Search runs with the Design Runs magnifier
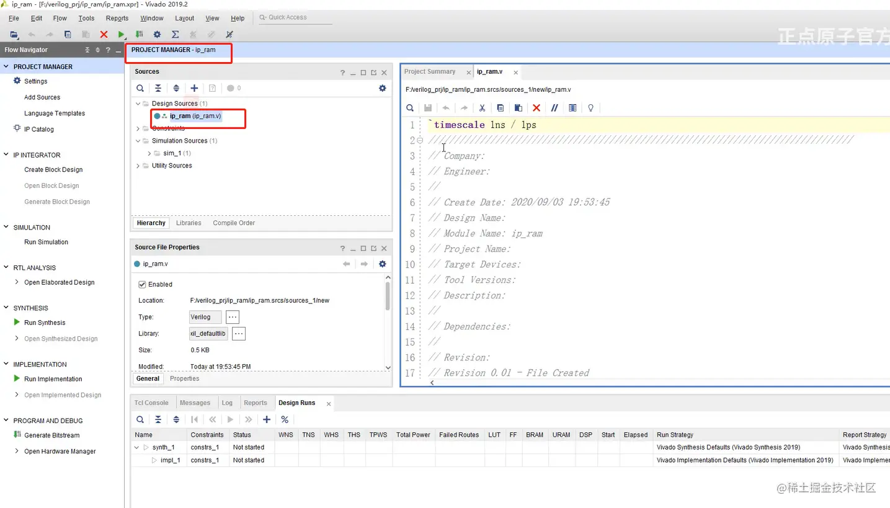 pyautogui.click(x=141, y=420)
